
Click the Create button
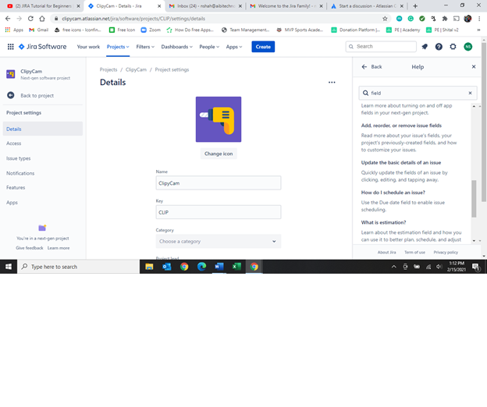pos(263,47)
